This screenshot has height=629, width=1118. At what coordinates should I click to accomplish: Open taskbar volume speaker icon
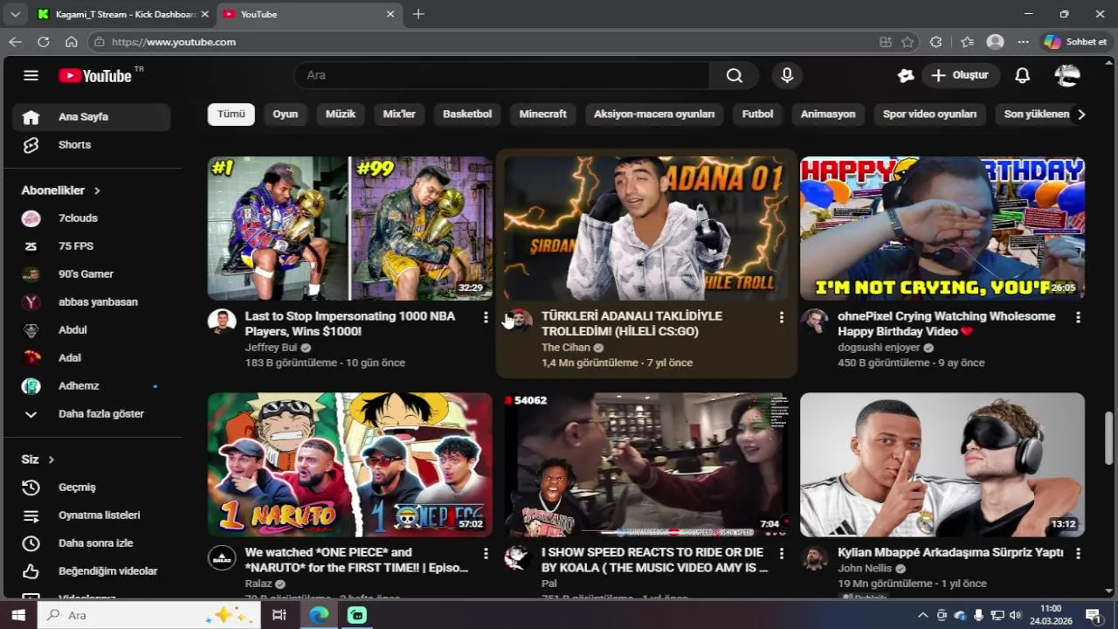point(1015,615)
